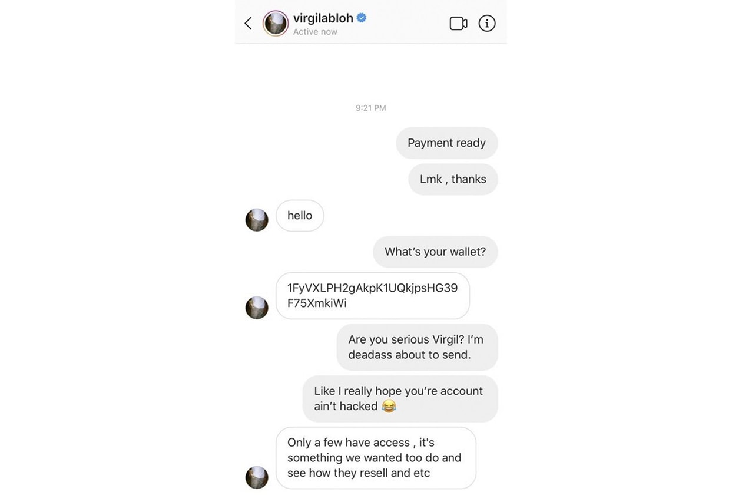The height and width of the screenshot is (495, 742).
Task: Click the What's your wallet message bubble
Action: pos(435,252)
